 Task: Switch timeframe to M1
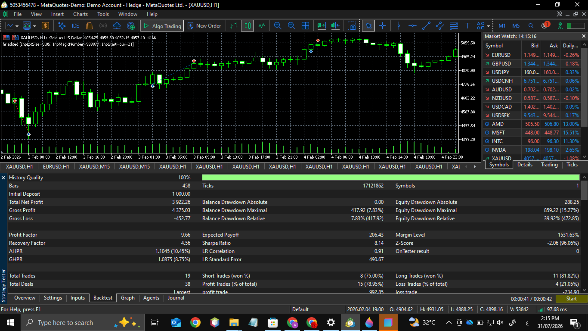coord(502,26)
